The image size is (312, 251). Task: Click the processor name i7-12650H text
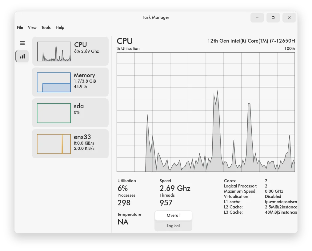(x=251, y=41)
